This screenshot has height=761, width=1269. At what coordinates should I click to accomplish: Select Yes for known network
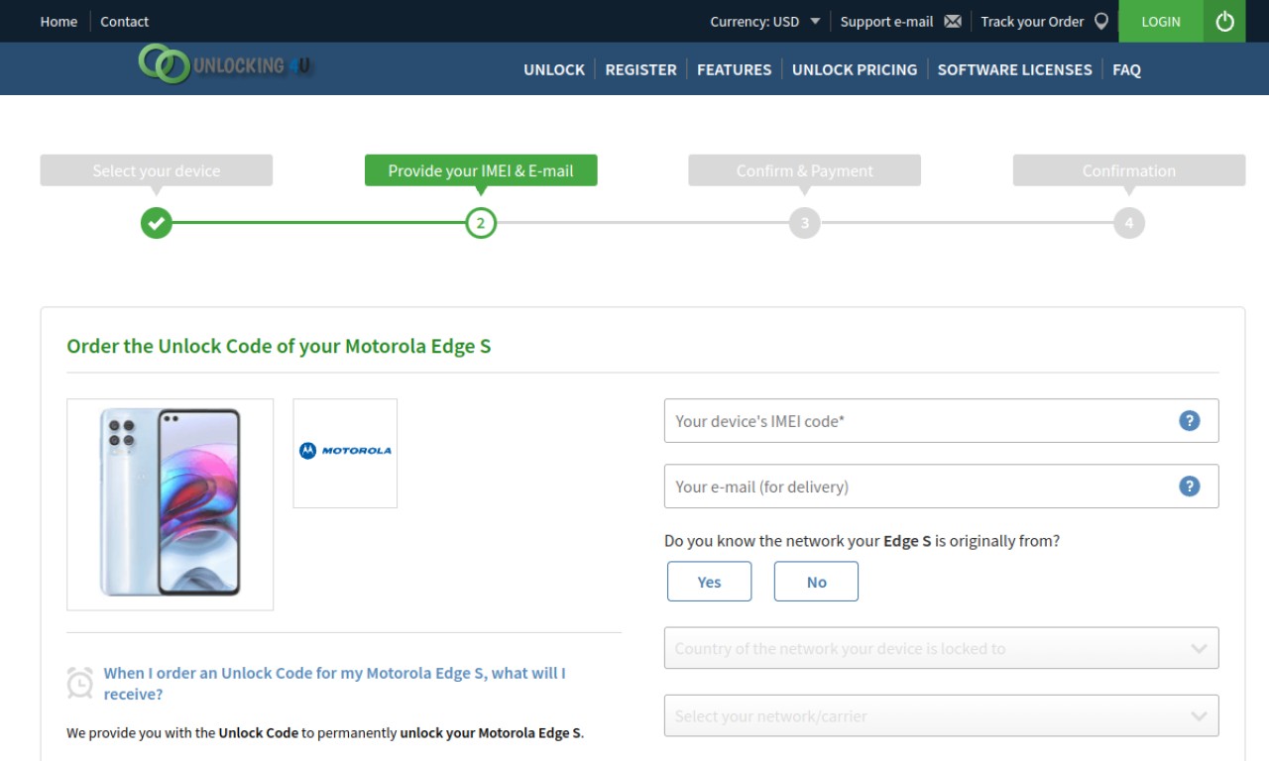tap(709, 582)
